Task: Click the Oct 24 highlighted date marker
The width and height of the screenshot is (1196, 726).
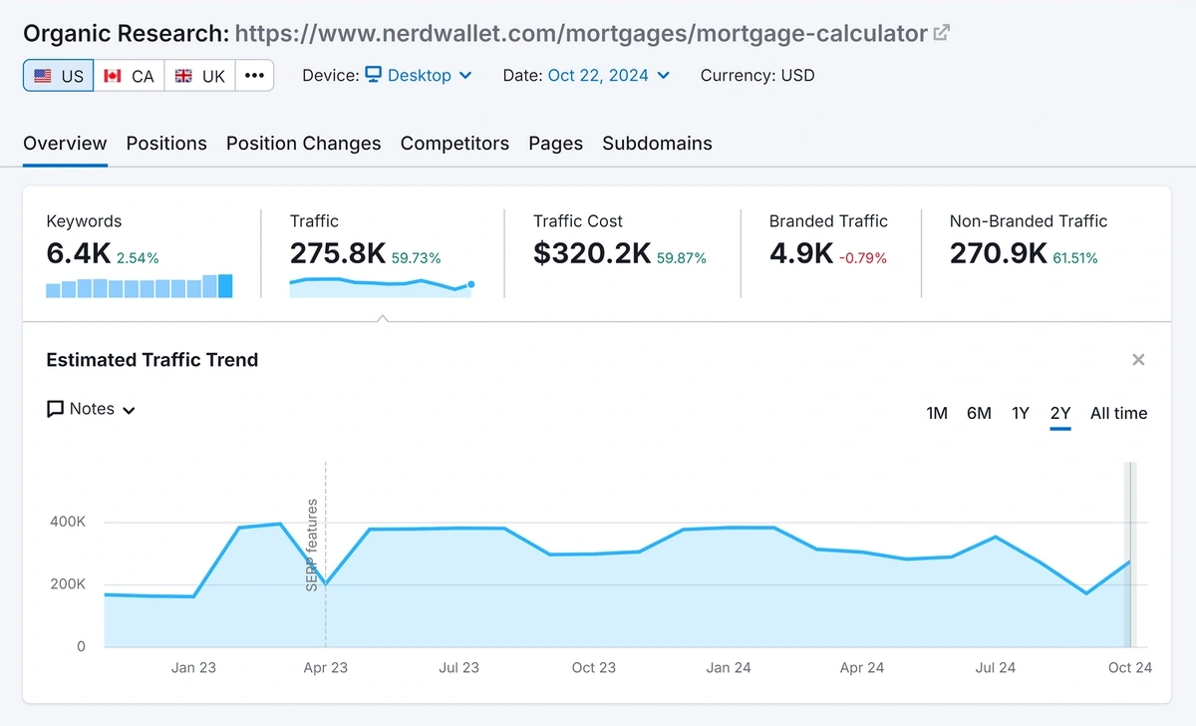Action: pos(1129,554)
